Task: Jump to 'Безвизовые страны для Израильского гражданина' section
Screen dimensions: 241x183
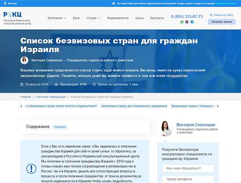Action: pyautogui.click(x=134, y=106)
